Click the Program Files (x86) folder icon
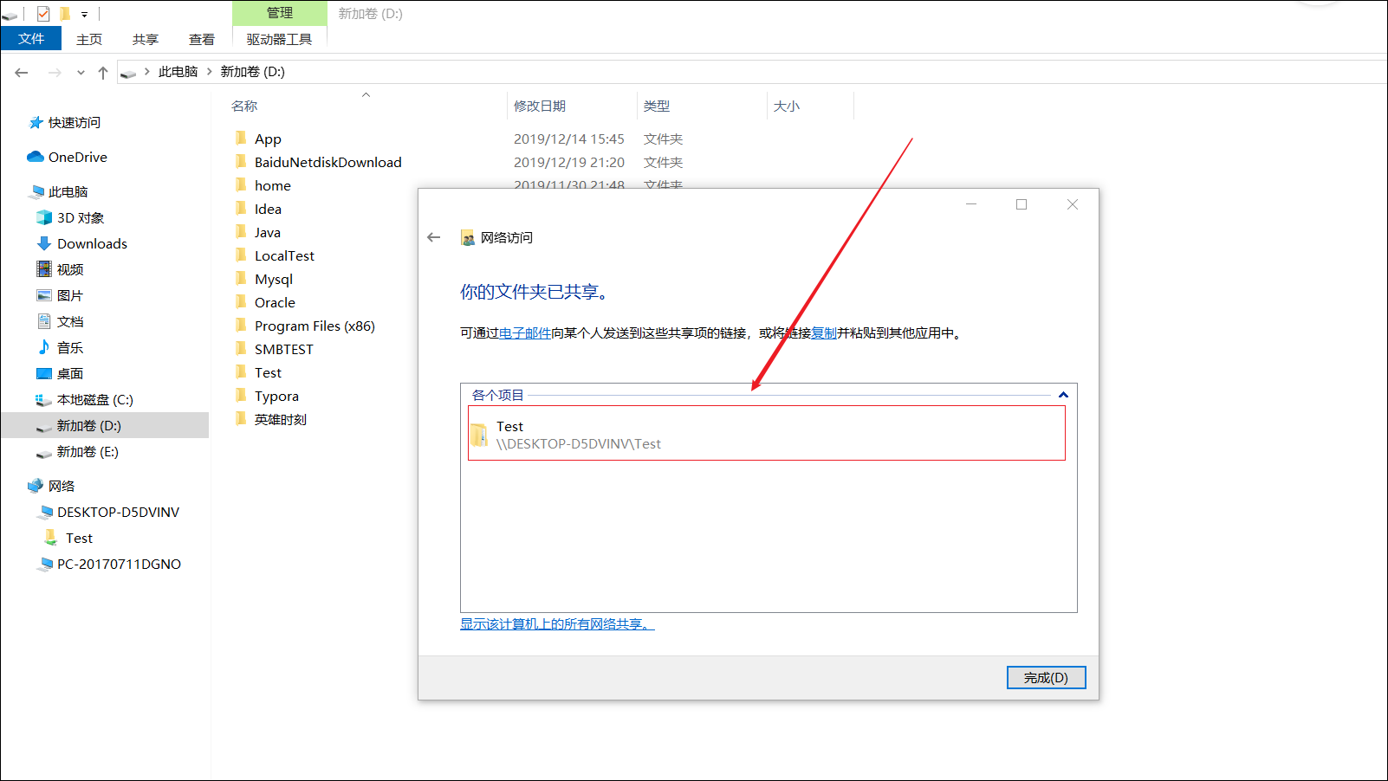1388x781 pixels. click(x=241, y=325)
